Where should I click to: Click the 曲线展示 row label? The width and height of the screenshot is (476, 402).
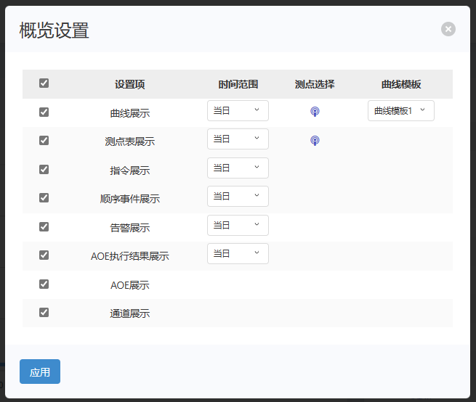point(129,113)
